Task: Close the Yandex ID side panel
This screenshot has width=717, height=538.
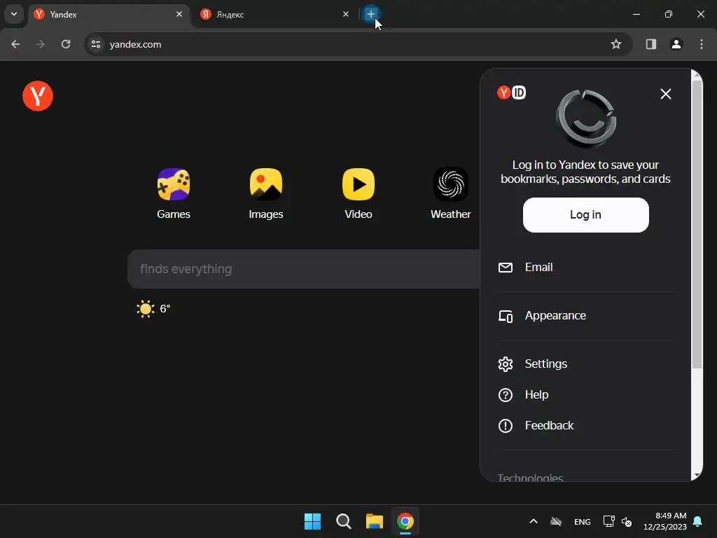Action: tap(665, 94)
